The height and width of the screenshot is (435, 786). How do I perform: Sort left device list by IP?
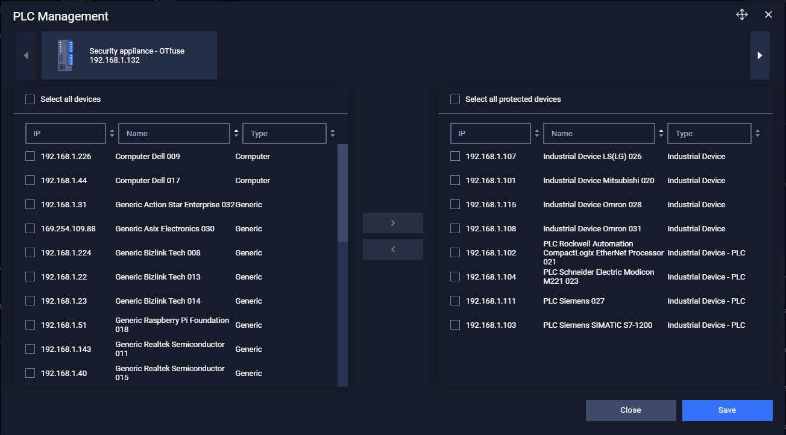[x=112, y=134]
